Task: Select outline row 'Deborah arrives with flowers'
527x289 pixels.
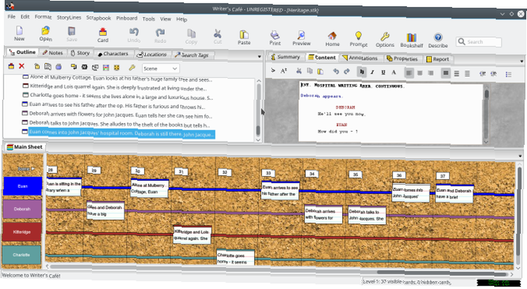Action: [x=118, y=114]
